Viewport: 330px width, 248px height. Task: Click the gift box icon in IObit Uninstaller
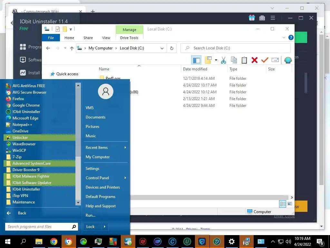(252, 18)
